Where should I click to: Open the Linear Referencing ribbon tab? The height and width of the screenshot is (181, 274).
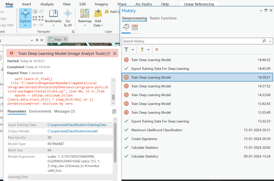pyautogui.click(x=199, y=4)
